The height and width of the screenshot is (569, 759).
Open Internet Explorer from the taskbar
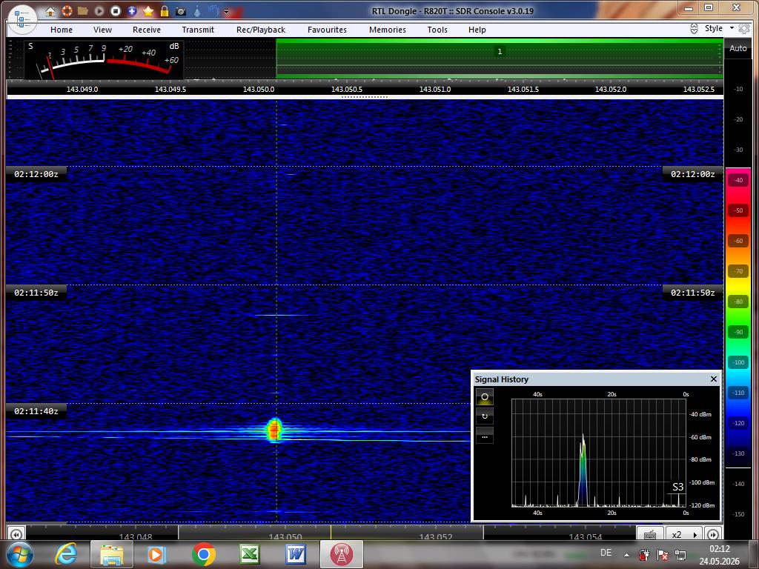[67, 554]
